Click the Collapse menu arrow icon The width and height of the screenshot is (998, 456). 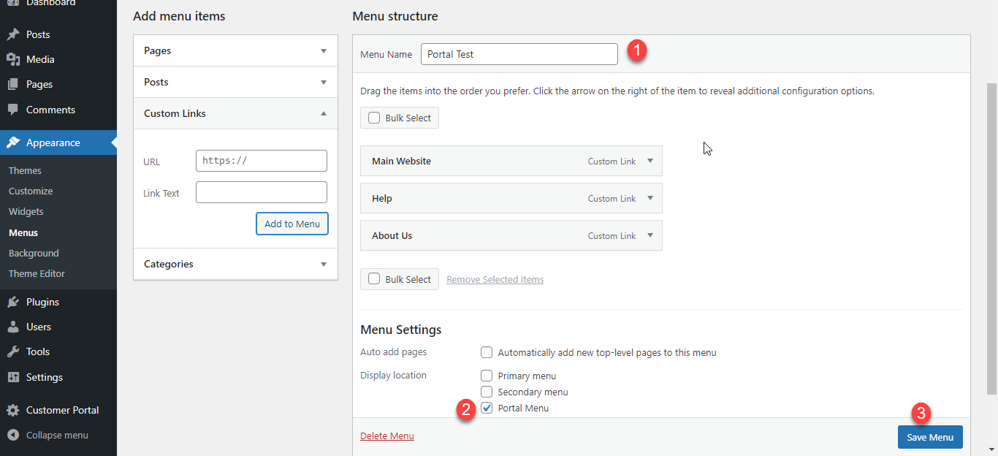(13, 435)
